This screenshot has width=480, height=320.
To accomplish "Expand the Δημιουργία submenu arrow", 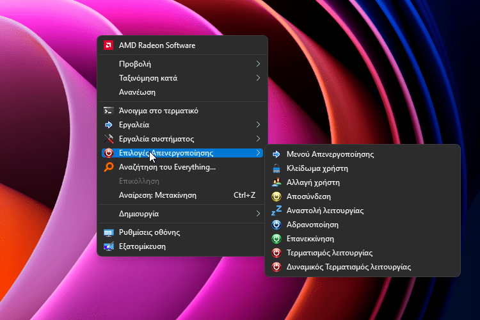I will [x=258, y=213].
